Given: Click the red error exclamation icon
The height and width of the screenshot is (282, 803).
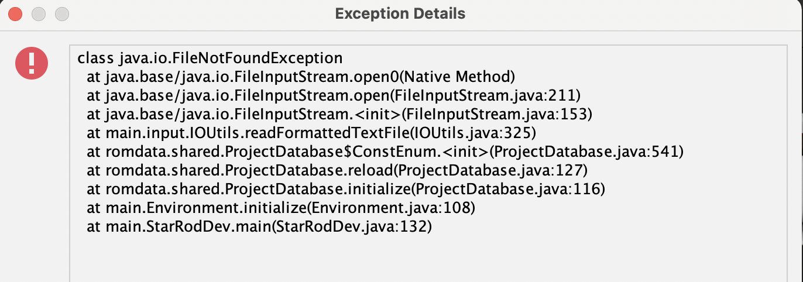Looking at the screenshot, I should point(30,62).
